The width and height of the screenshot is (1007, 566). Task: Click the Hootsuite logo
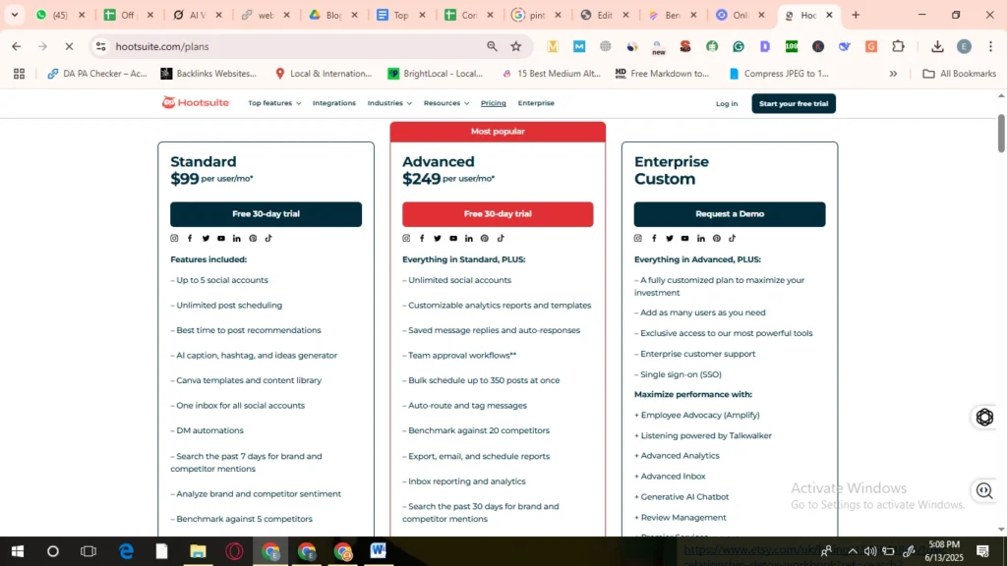196,102
